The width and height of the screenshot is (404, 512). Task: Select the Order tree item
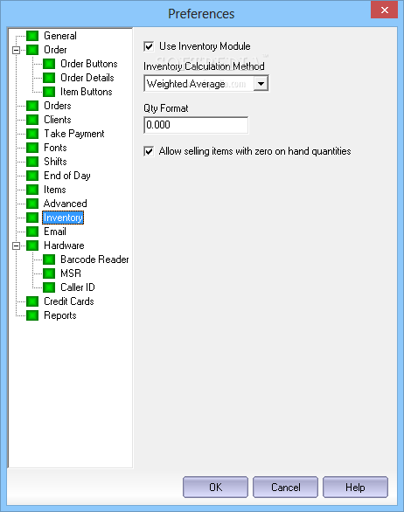pos(55,50)
